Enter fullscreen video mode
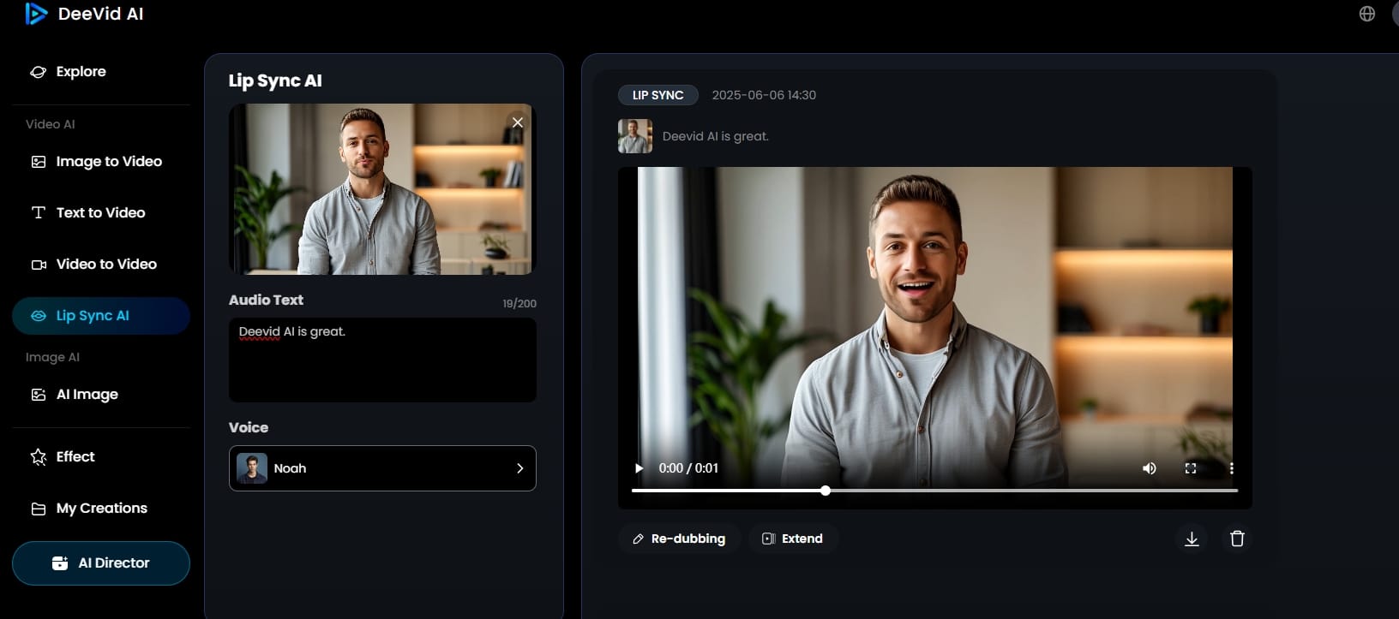The image size is (1399, 619). point(1191,468)
